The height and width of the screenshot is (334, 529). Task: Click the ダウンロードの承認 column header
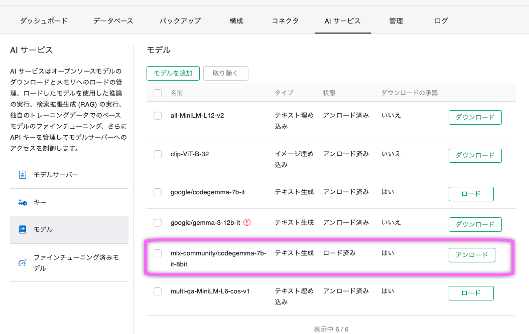pos(409,93)
